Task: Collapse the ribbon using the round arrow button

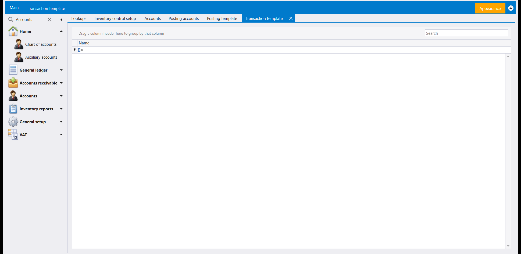Action: [x=511, y=8]
